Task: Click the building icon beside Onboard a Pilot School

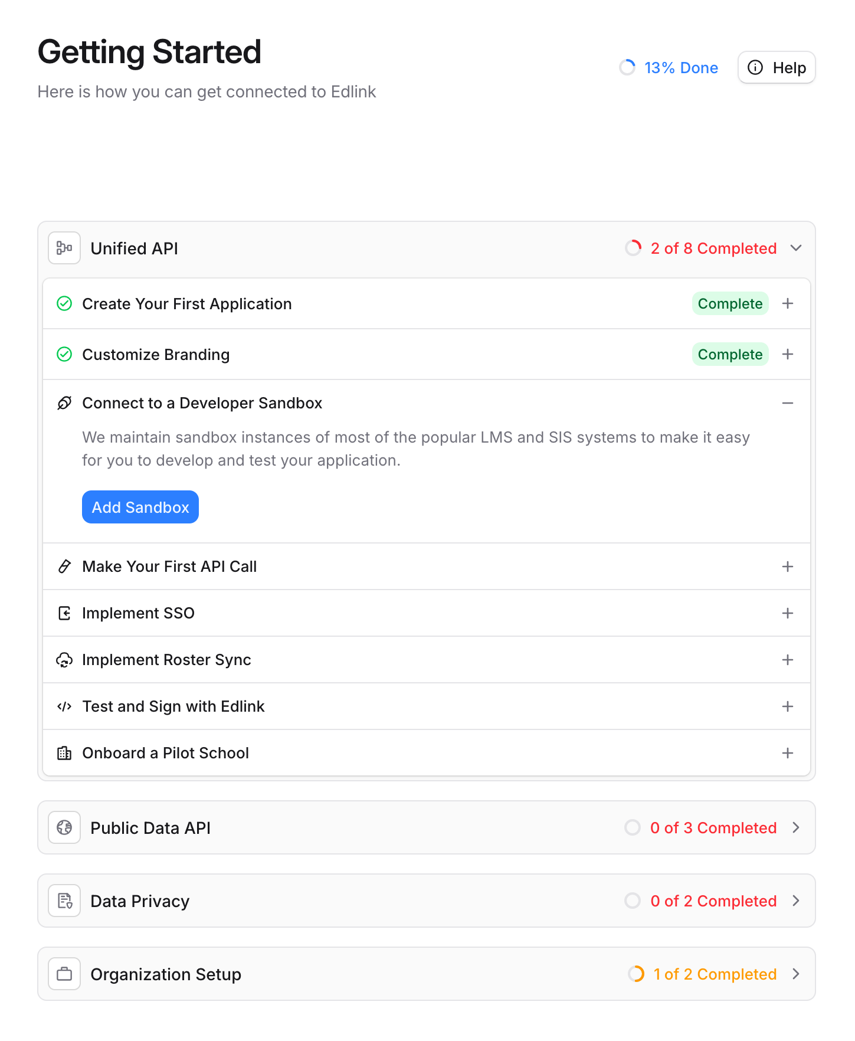Action: click(64, 753)
